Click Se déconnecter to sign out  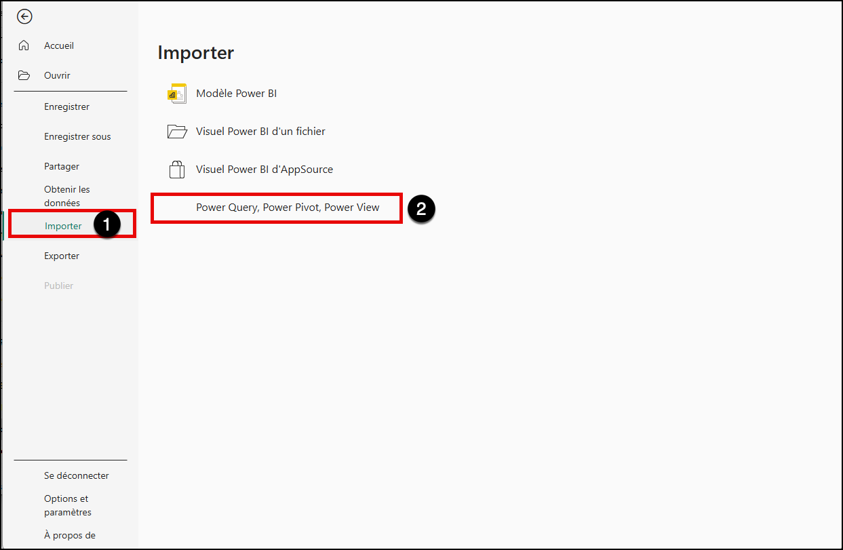[76, 475]
